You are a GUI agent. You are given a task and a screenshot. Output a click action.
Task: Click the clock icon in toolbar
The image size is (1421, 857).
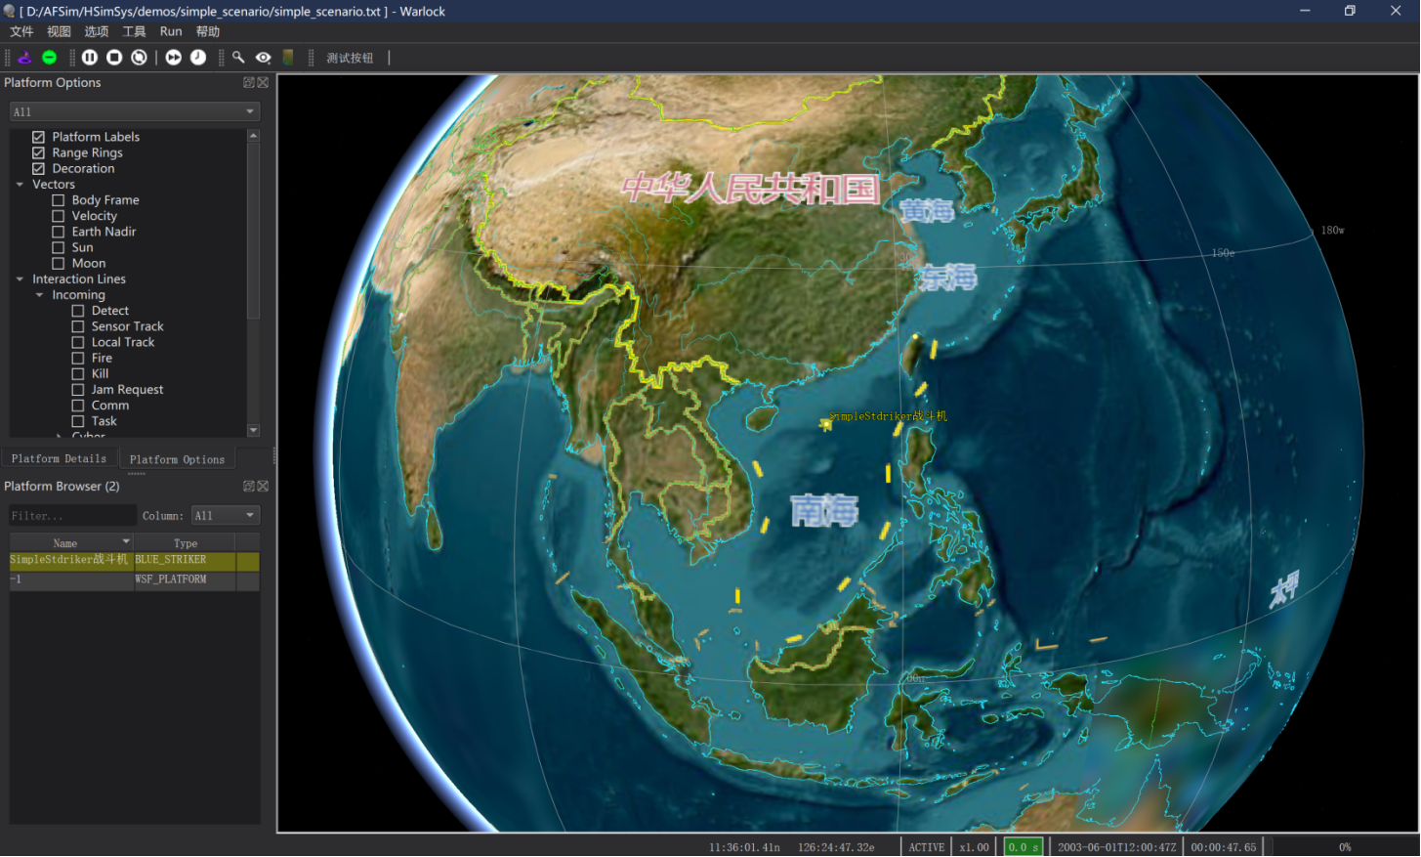tap(198, 58)
